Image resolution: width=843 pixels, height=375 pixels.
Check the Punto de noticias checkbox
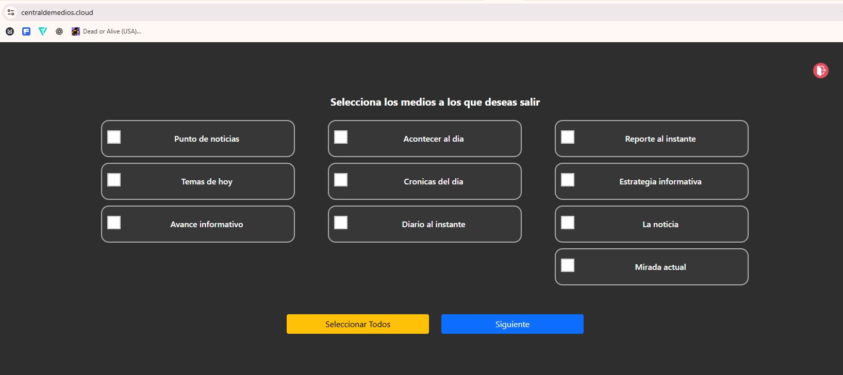[x=114, y=137]
